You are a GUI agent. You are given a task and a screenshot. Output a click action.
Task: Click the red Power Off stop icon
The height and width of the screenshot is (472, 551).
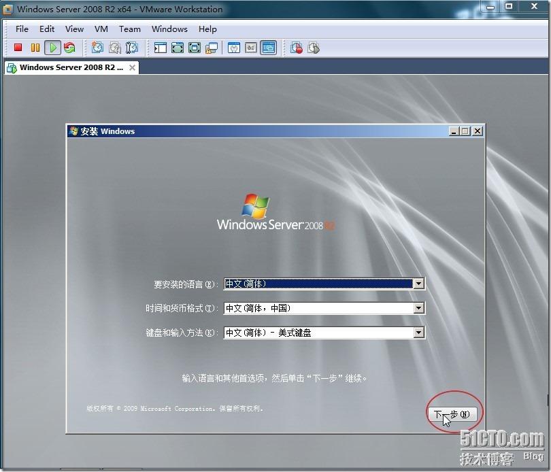pos(18,48)
